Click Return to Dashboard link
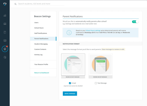Screen dimensions: 147x106 coord(42,73)
